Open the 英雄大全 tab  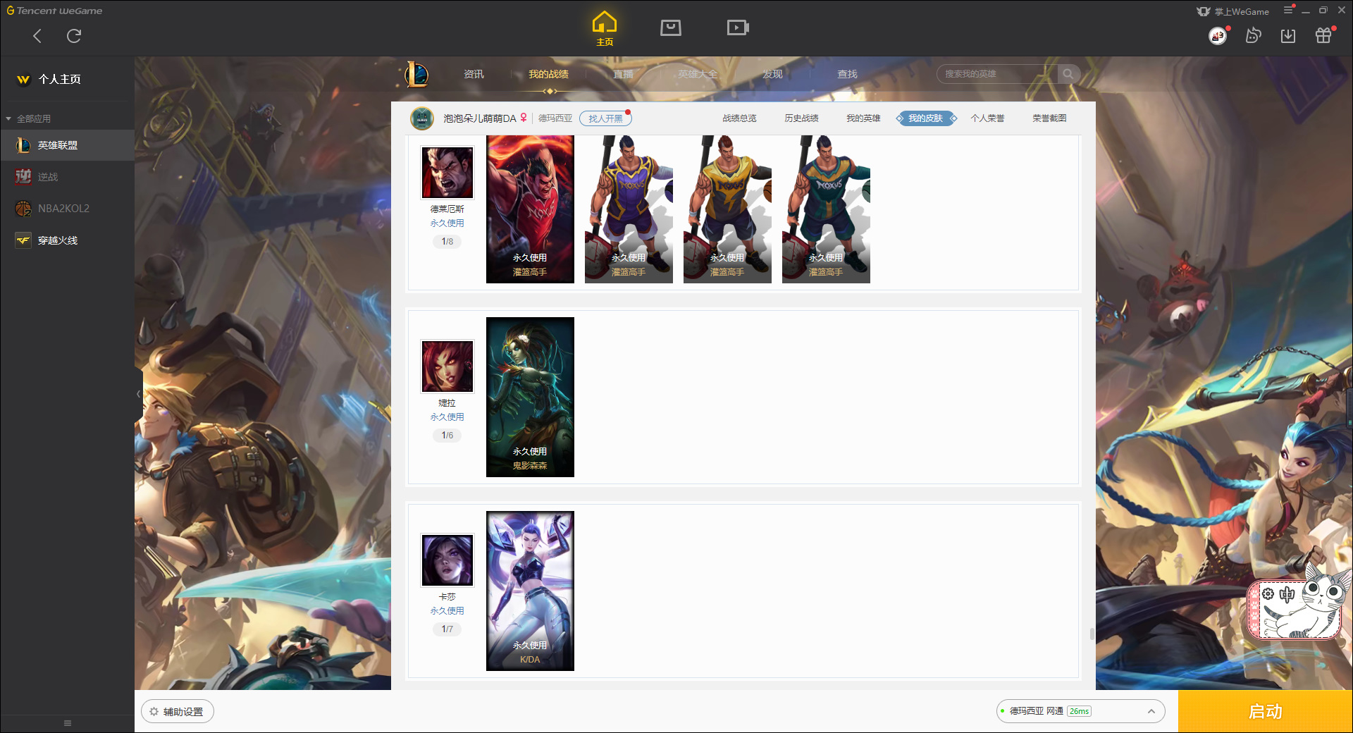(698, 74)
